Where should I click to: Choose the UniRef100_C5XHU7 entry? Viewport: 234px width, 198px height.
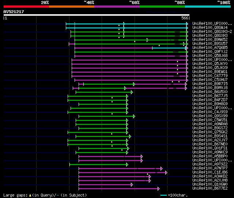[210, 80]
